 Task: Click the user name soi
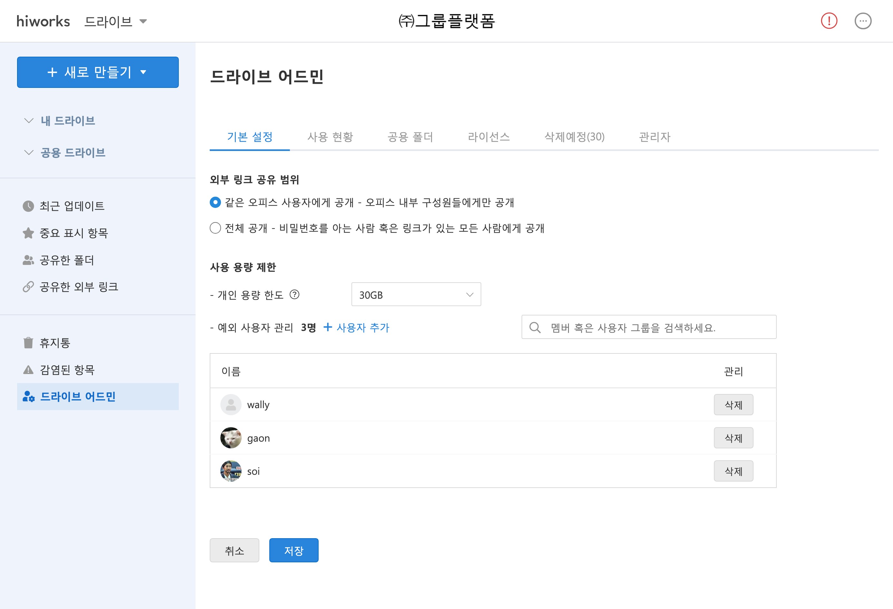253,472
